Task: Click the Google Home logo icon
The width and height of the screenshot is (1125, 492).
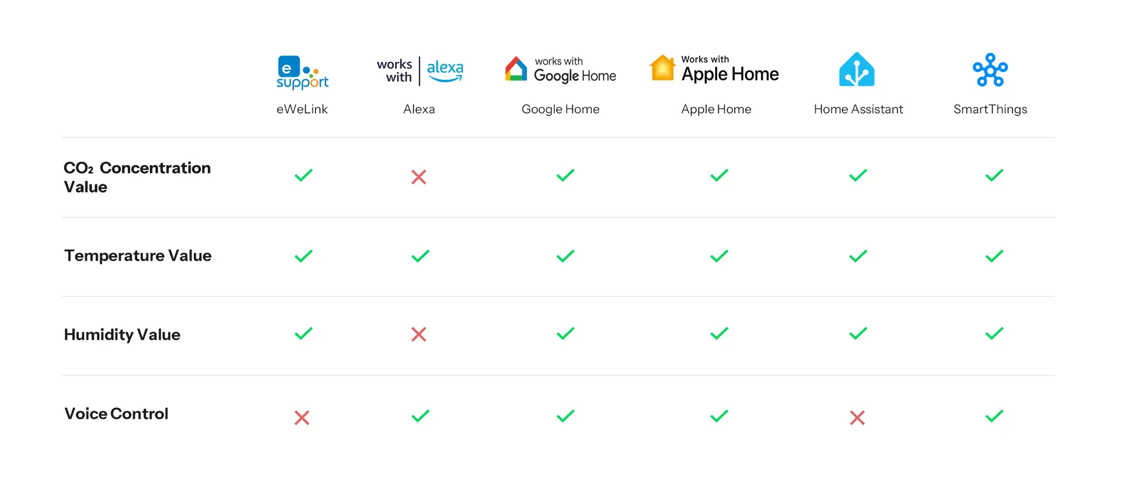Action: point(516,69)
